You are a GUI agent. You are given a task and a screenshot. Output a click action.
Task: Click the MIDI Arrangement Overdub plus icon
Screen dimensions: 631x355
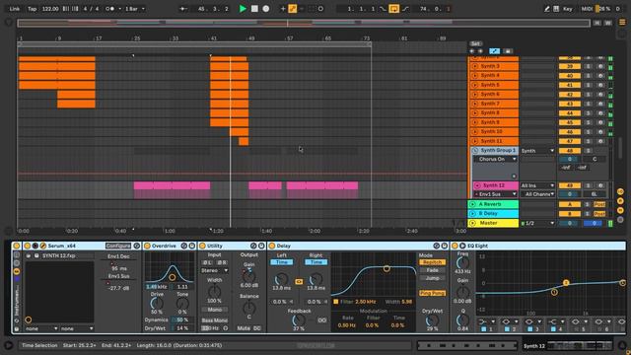point(283,9)
